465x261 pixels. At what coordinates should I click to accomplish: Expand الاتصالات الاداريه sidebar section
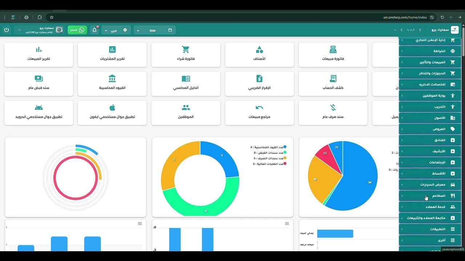click(x=430, y=84)
